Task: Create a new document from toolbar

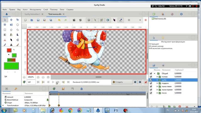Action: click(x=25, y=20)
